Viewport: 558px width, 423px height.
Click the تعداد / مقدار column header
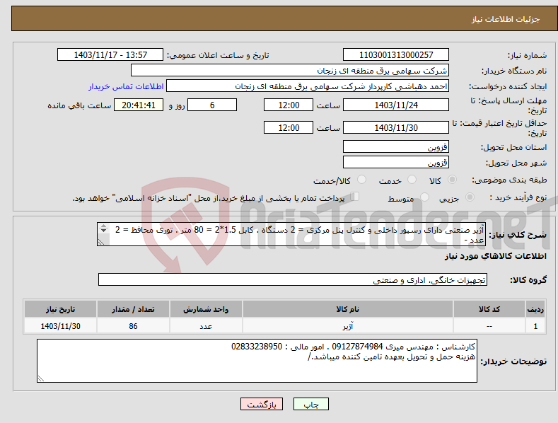(x=133, y=309)
